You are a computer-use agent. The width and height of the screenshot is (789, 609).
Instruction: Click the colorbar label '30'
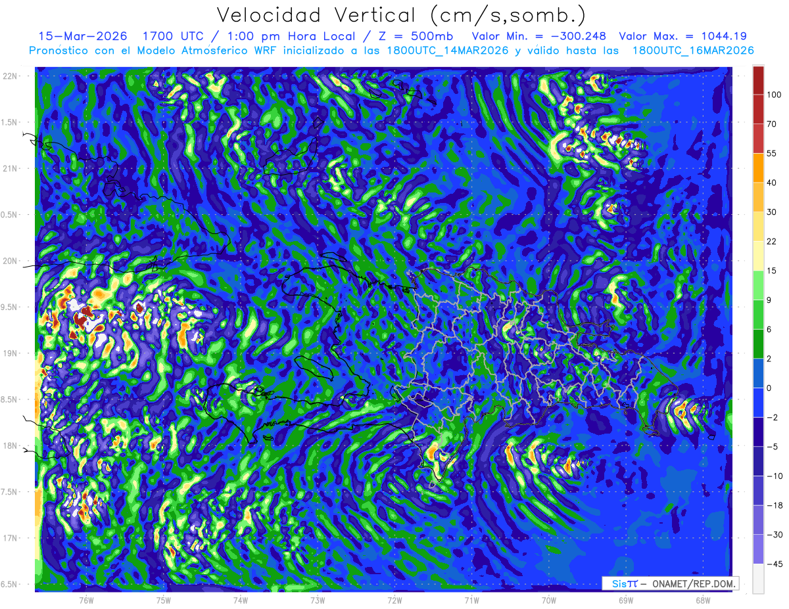pyautogui.click(x=772, y=212)
